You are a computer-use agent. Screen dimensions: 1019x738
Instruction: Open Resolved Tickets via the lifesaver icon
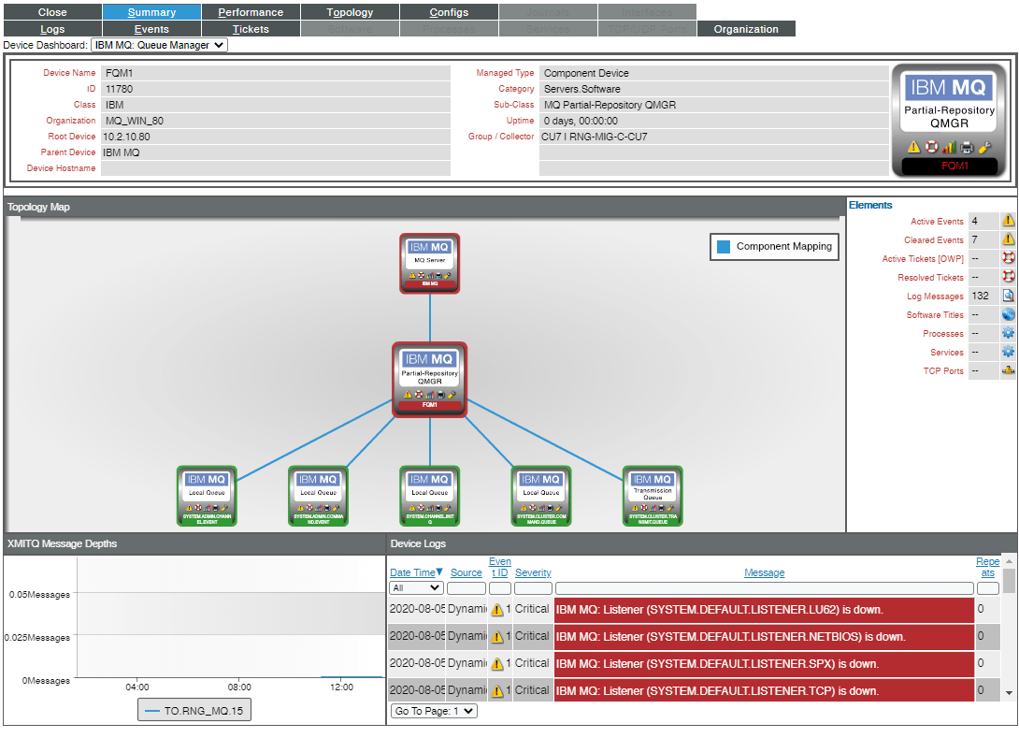point(1007,277)
